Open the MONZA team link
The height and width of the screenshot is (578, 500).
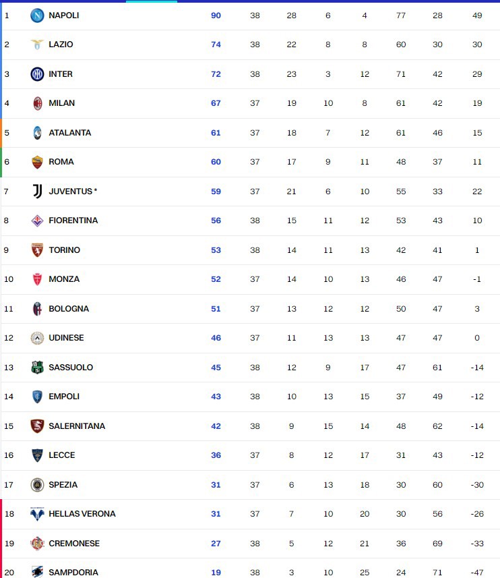click(x=64, y=279)
